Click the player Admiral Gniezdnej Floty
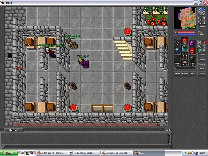 [x=51, y=53]
